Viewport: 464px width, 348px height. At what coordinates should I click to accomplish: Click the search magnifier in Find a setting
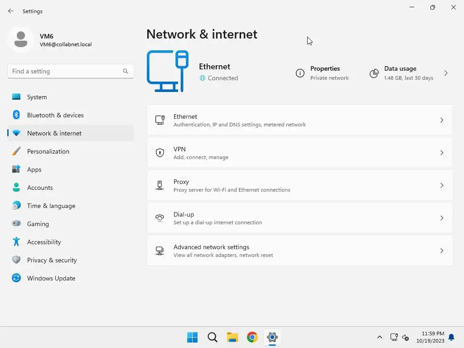(x=126, y=71)
